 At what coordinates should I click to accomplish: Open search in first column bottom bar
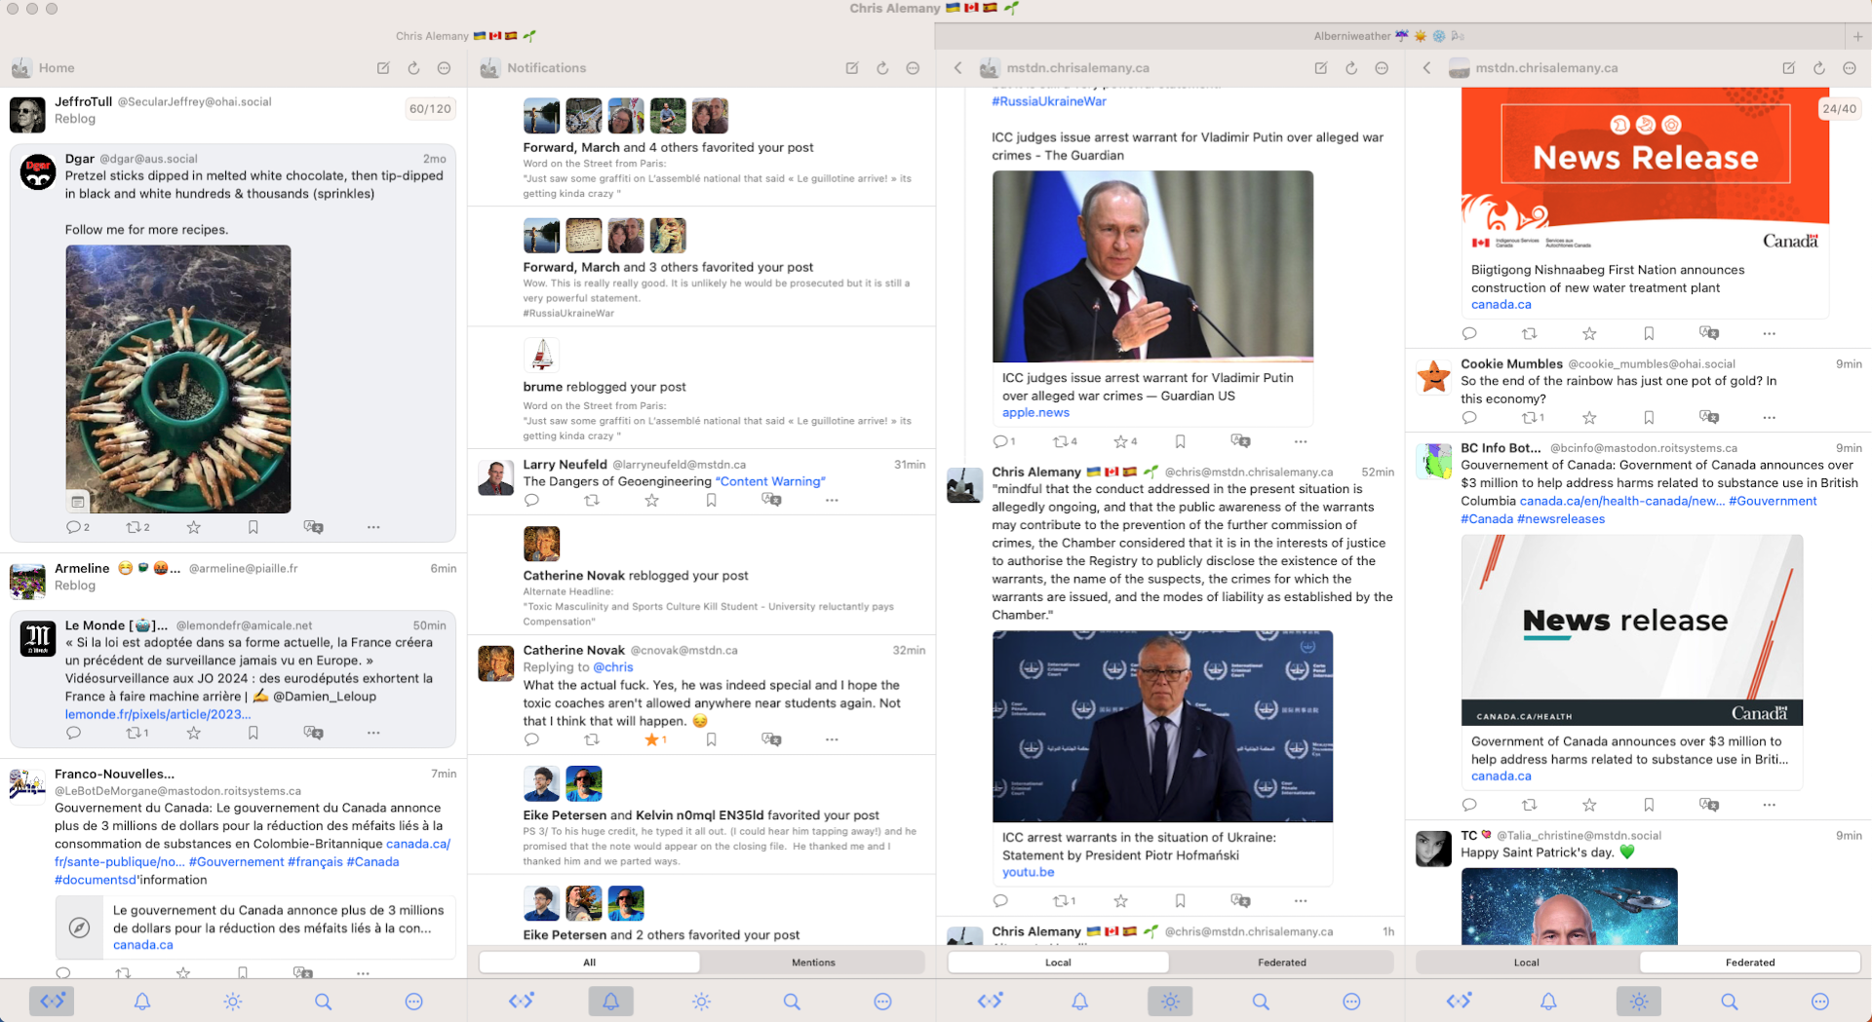[x=324, y=1001]
